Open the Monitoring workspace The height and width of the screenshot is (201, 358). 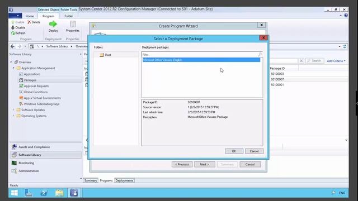[x=26, y=163]
